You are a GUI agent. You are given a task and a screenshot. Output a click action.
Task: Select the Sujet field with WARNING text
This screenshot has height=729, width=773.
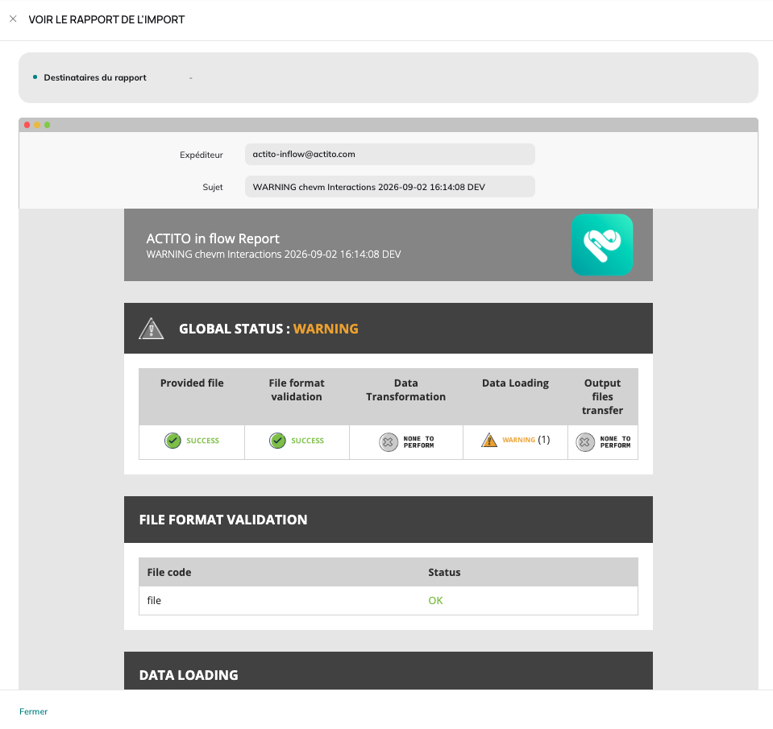(x=389, y=187)
